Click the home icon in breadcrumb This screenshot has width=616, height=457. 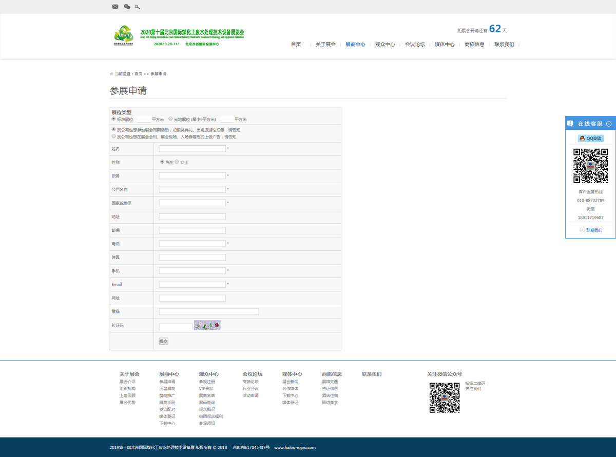coord(111,74)
